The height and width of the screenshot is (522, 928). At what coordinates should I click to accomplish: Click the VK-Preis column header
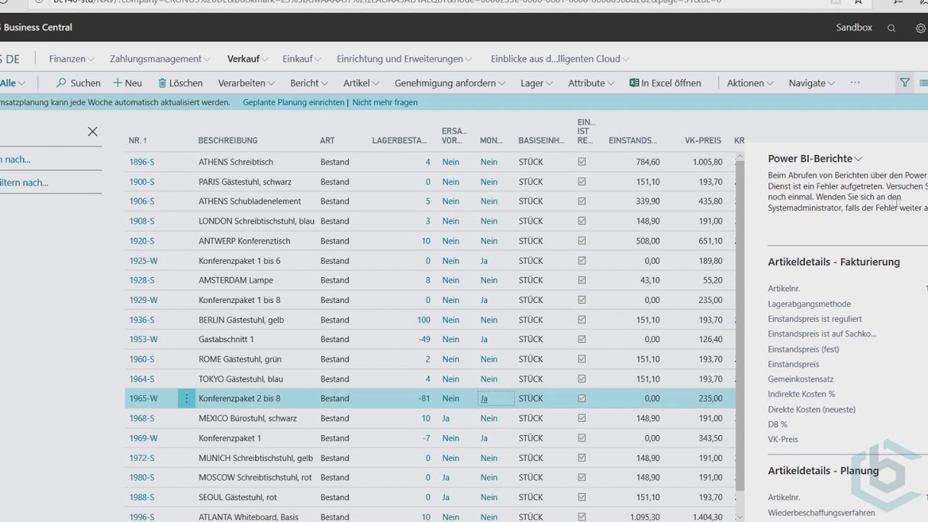click(703, 140)
